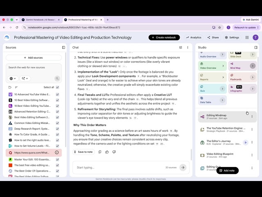Click the Add note button
Image resolution: width=262 pixels, height=197 pixels.
click(x=227, y=171)
